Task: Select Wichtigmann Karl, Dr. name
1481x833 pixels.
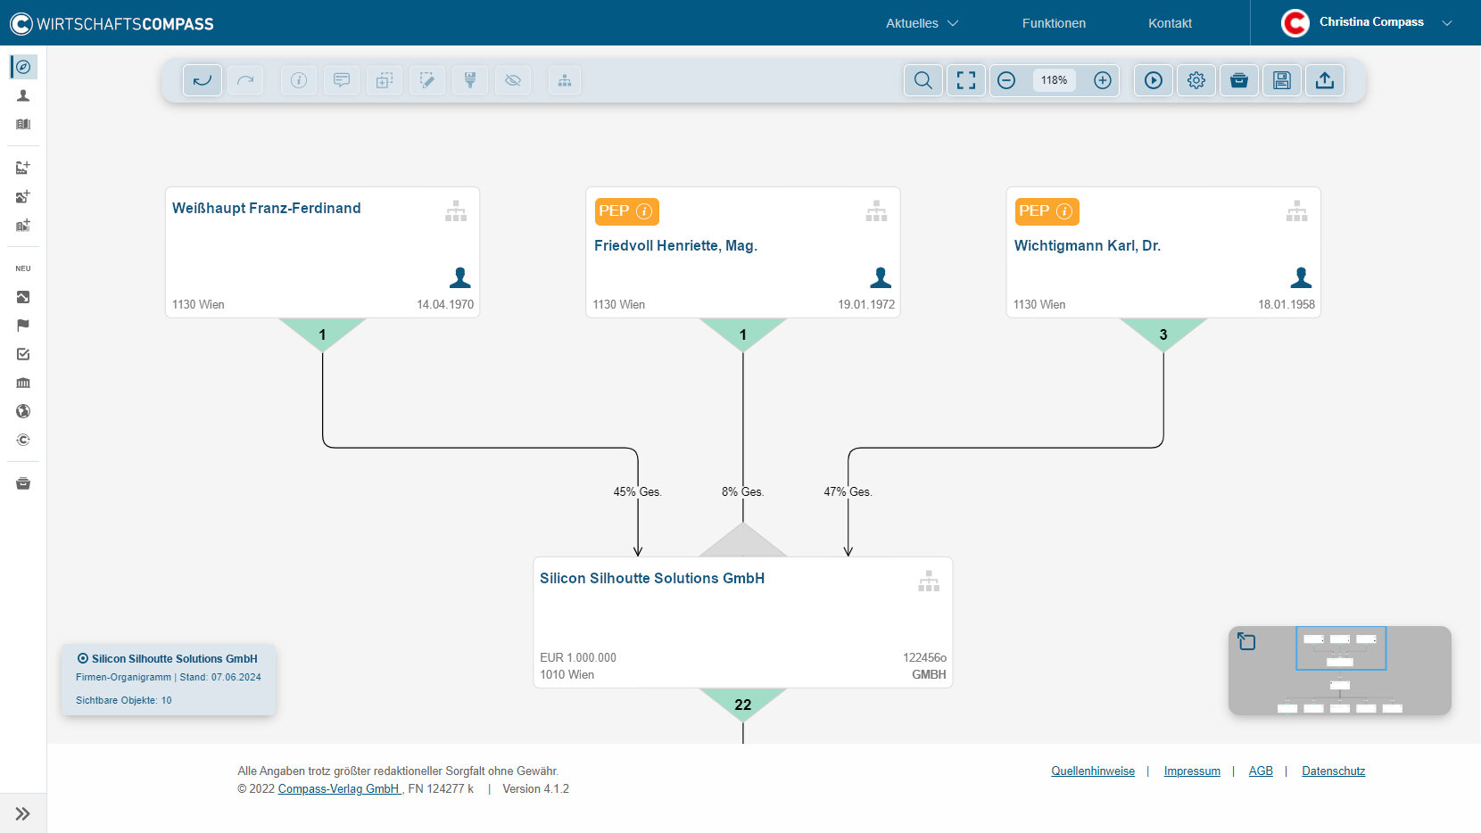Action: [x=1088, y=245]
